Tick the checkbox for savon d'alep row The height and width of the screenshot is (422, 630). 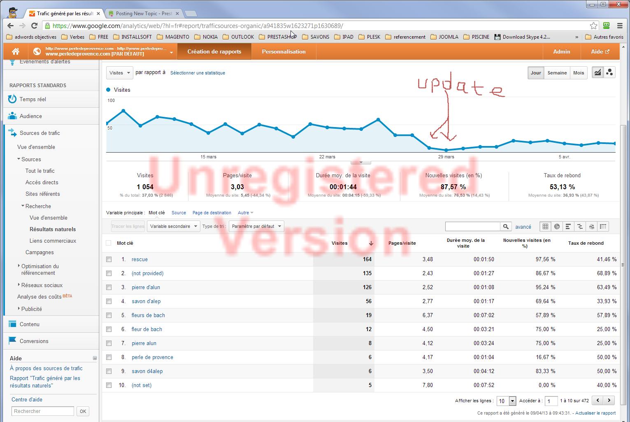tap(109, 301)
